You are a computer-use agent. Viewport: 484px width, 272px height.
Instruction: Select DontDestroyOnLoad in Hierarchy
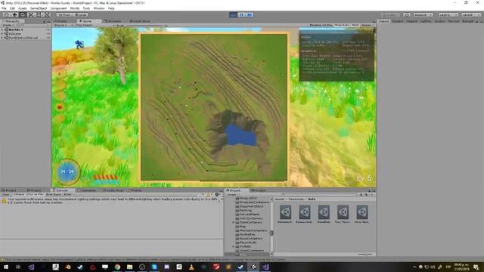coord(23,38)
